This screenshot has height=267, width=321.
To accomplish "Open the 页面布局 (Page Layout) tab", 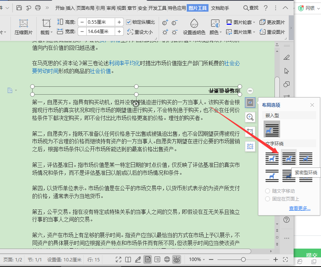I will [x=85, y=8].
